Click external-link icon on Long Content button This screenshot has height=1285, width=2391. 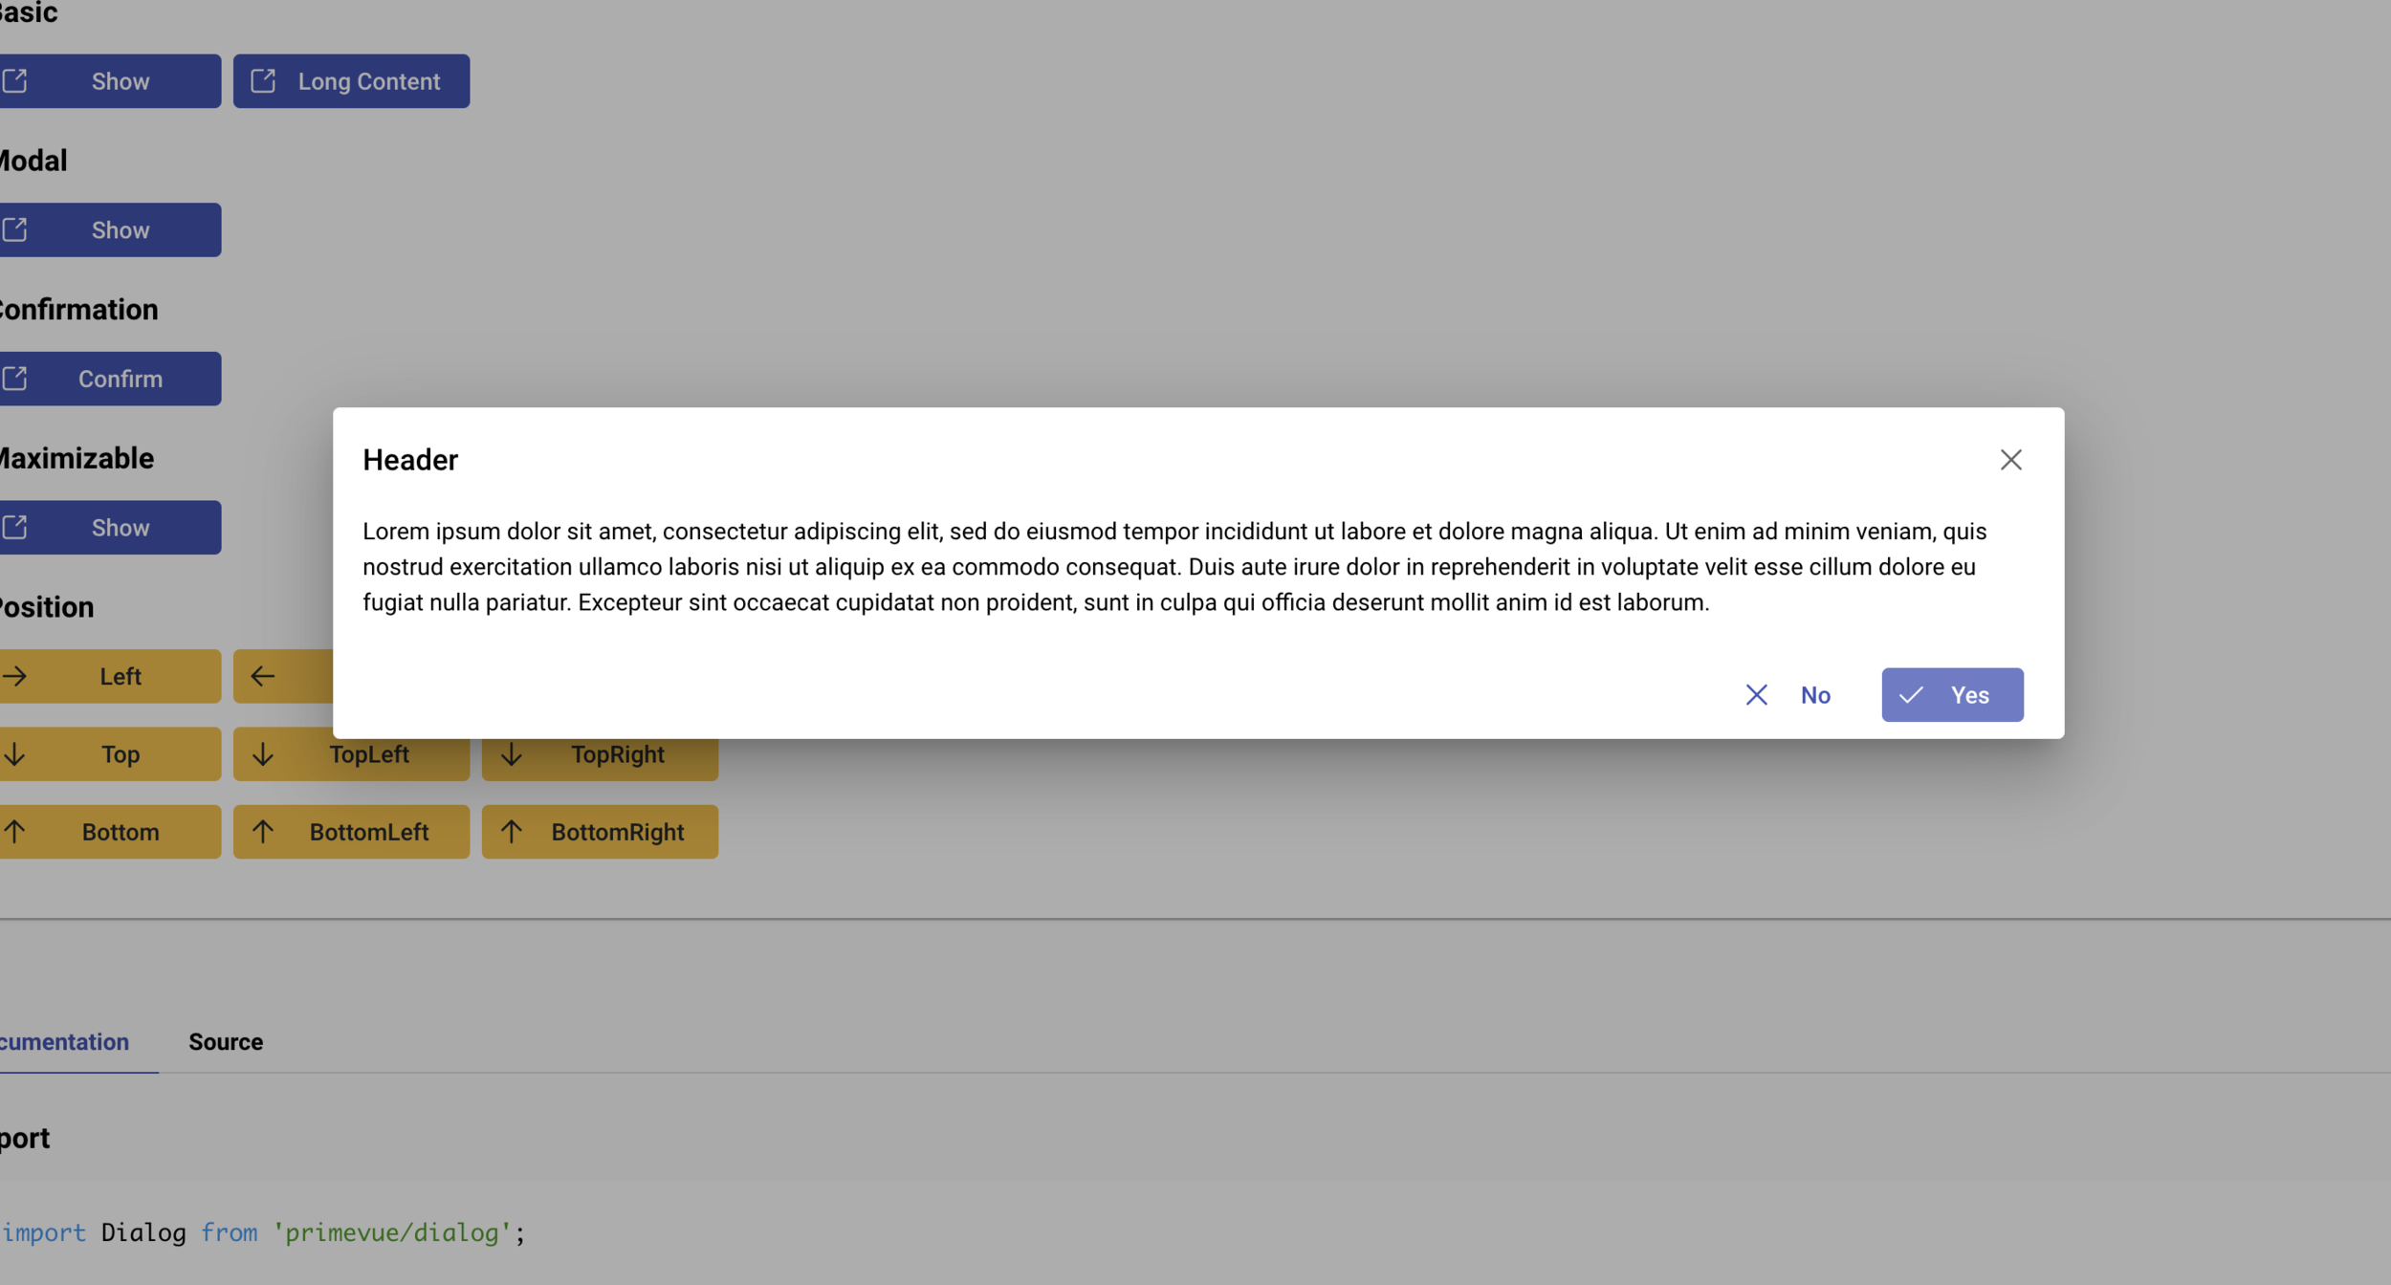263,81
